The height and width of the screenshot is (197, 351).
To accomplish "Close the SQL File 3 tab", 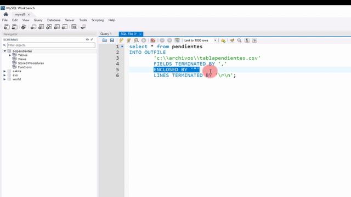I will (140, 34).
